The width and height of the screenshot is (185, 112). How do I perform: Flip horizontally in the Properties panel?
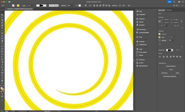(175, 26)
